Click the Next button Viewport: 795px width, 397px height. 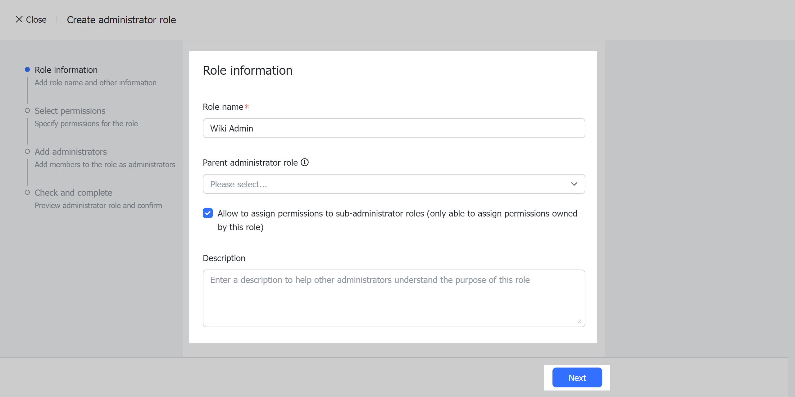point(577,377)
